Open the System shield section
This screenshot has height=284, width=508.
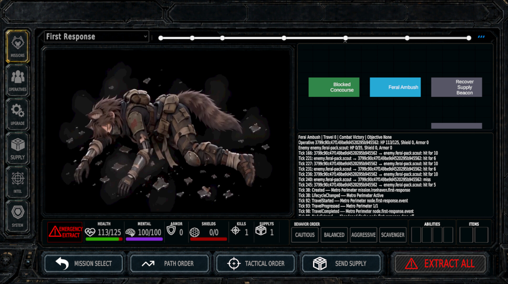[x=18, y=216]
